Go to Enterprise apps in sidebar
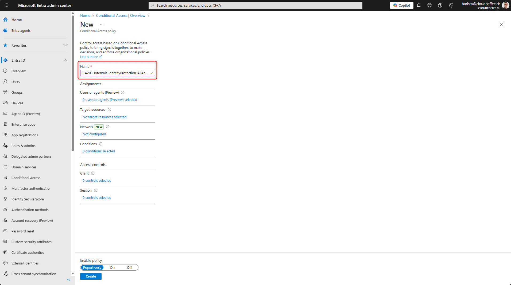 [x=23, y=125]
